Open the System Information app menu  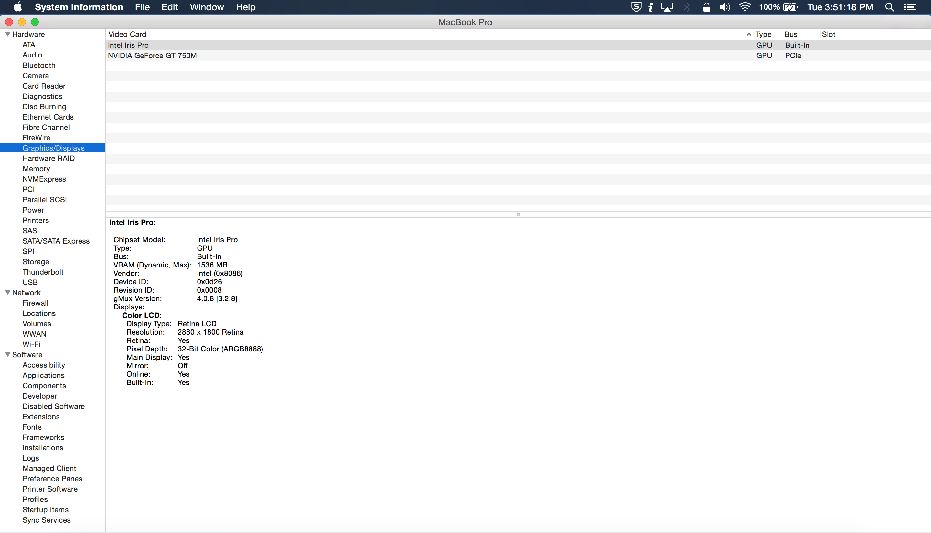click(79, 7)
